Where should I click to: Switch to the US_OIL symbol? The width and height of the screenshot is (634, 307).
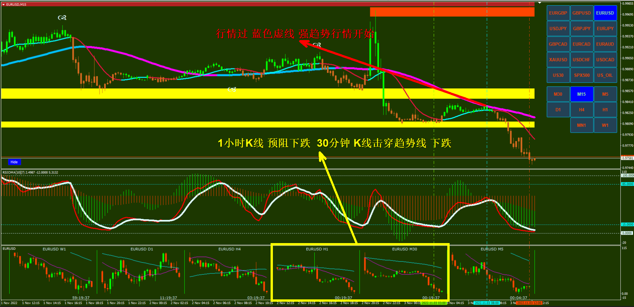click(605, 75)
